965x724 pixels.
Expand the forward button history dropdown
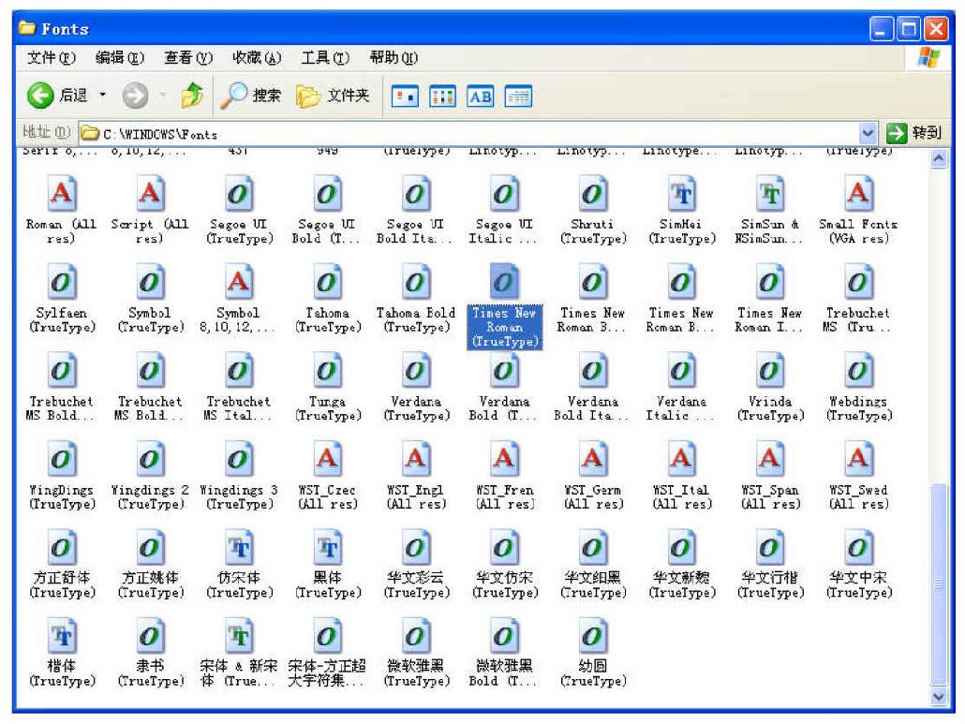[x=162, y=95]
